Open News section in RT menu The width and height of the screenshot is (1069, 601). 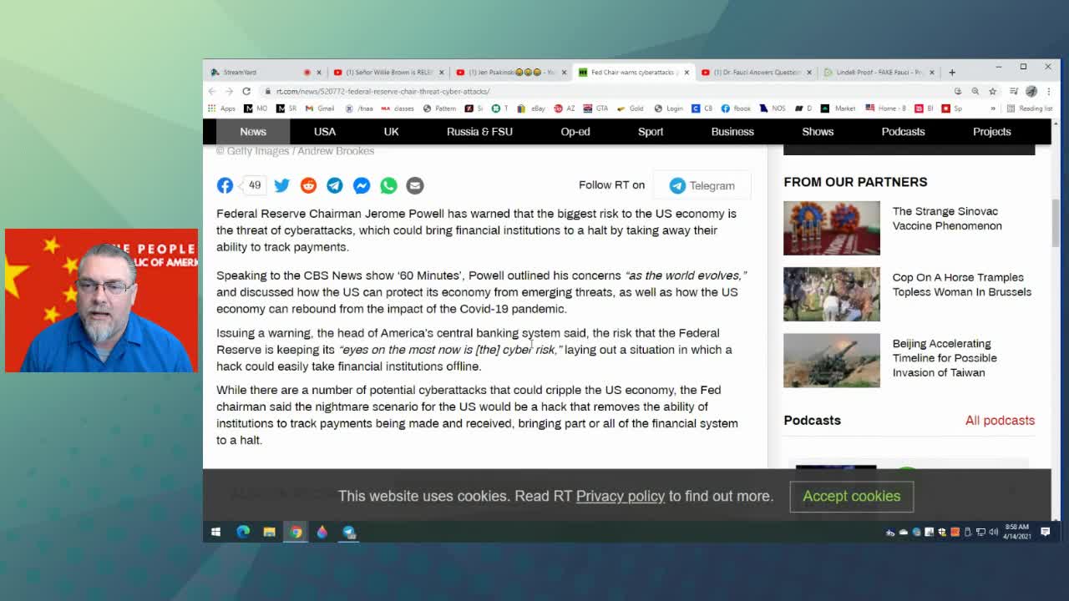pos(253,131)
